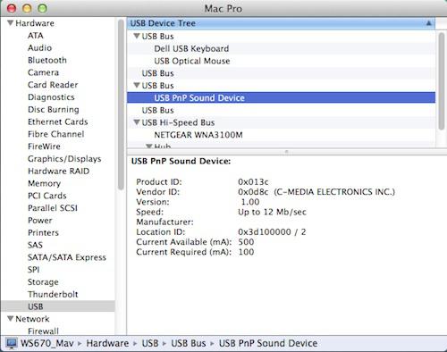The height and width of the screenshot is (352, 447).
Task: Click the Network category label
Action: click(32, 319)
